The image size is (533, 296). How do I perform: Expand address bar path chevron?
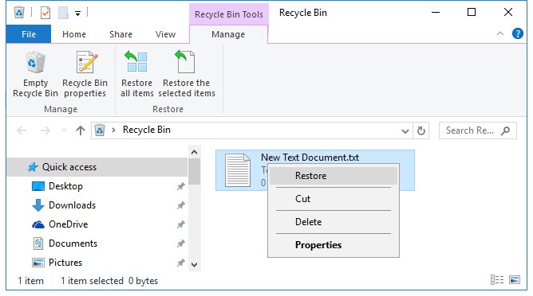[113, 130]
